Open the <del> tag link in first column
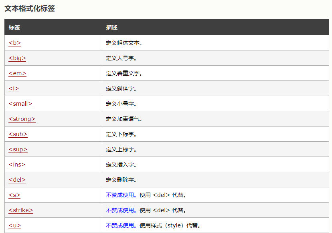 (x=17, y=180)
